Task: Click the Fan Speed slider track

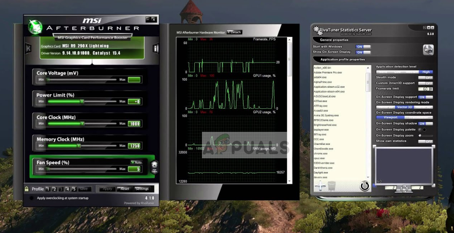Action: [x=82, y=169]
